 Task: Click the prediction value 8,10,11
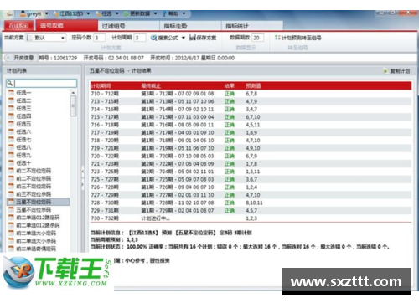tap(254, 203)
